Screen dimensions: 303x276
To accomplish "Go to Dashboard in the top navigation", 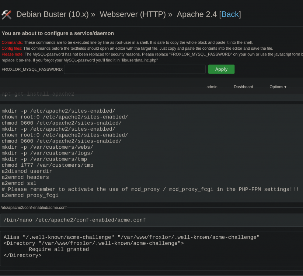I will tap(243, 87).
